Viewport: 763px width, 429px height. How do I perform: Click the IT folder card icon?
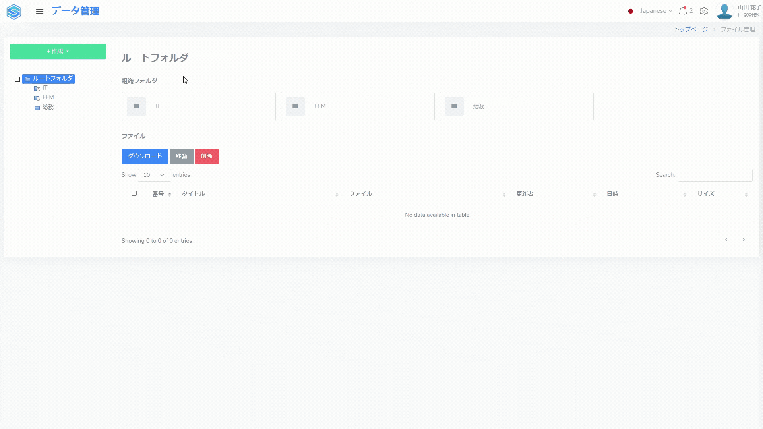pyautogui.click(x=136, y=106)
